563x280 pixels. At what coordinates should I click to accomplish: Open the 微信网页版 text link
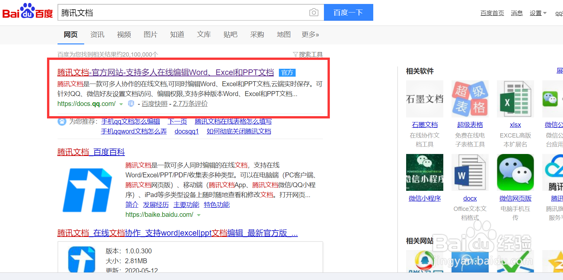515,198
